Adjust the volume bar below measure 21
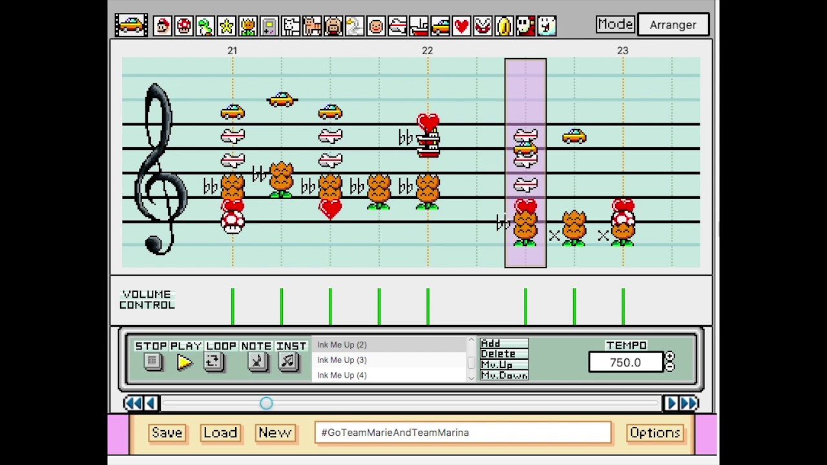Image resolution: width=827 pixels, height=465 pixels. (233, 306)
